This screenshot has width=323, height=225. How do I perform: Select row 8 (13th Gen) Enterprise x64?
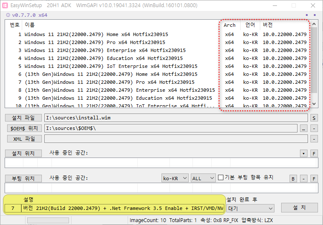[158, 90]
